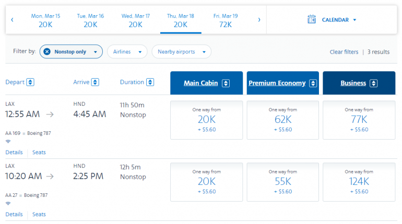Screen dimensions: 402x224
Task: Open Details for flight AA 169
Action: pos(14,152)
